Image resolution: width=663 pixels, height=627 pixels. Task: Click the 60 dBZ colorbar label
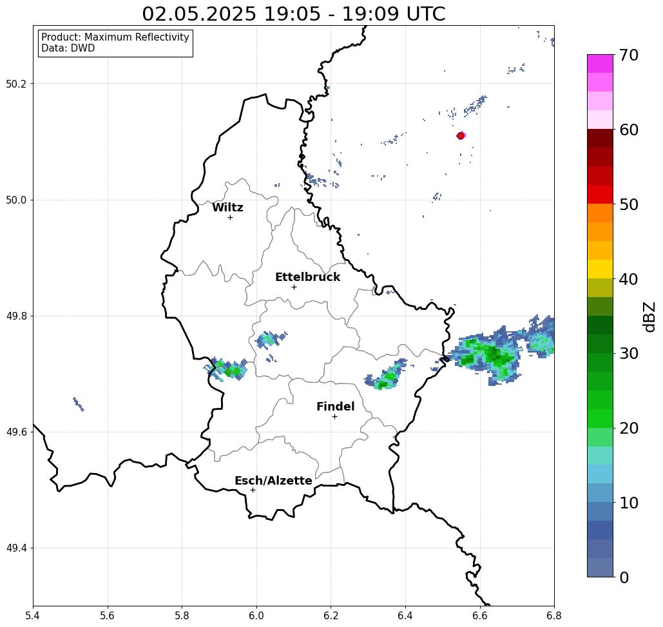629,130
